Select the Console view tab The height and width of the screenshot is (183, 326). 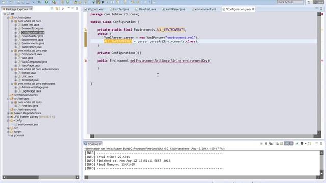tap(93, 144)
